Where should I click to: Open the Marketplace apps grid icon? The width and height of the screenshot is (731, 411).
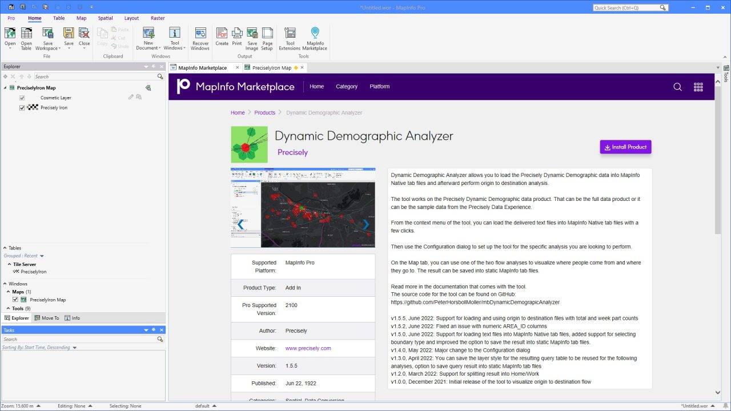click(x=698, y=87)
